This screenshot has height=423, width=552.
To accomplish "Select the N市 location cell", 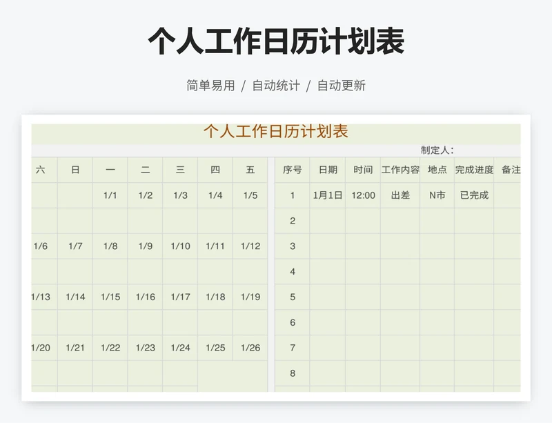I will click(437, 195).
